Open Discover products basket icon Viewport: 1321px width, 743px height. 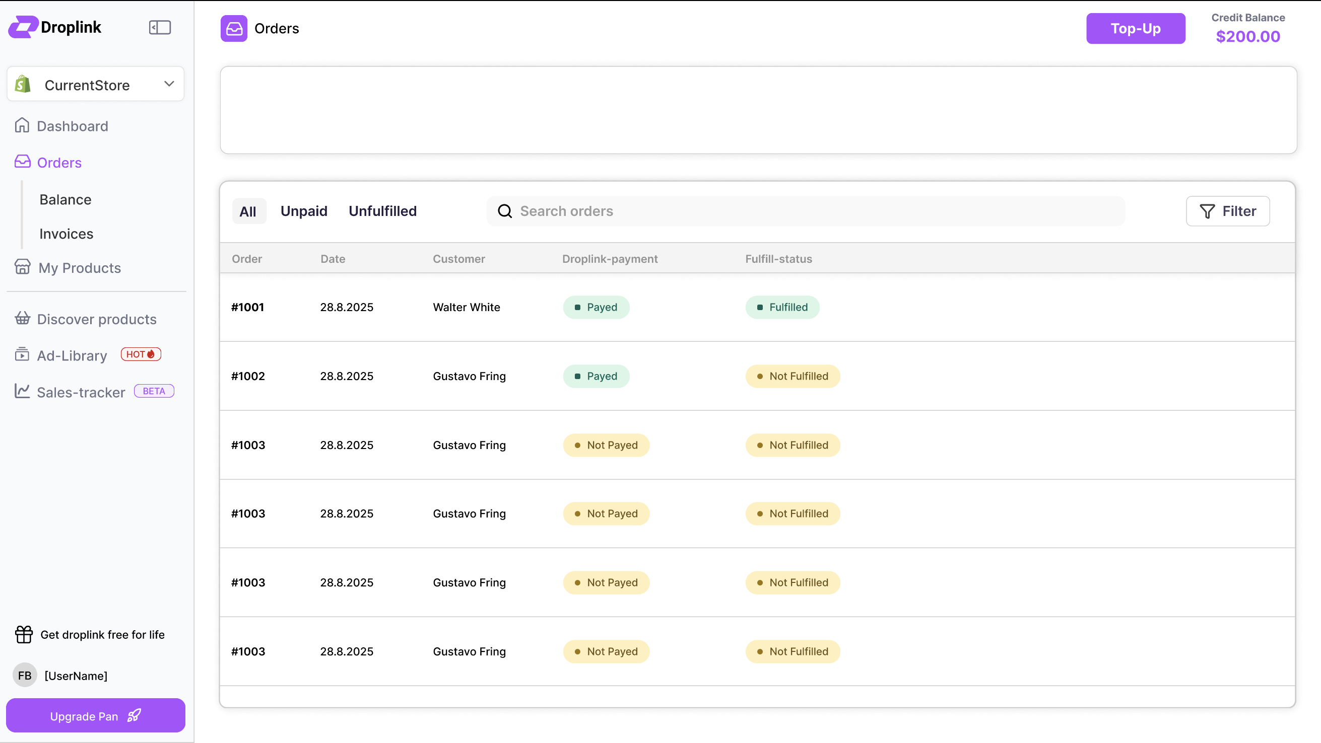(23, 319)
